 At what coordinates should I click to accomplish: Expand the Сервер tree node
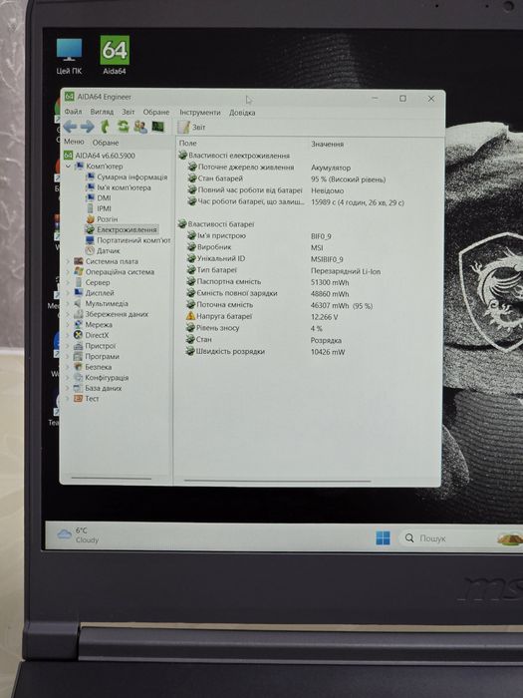(x=68, y=282)
